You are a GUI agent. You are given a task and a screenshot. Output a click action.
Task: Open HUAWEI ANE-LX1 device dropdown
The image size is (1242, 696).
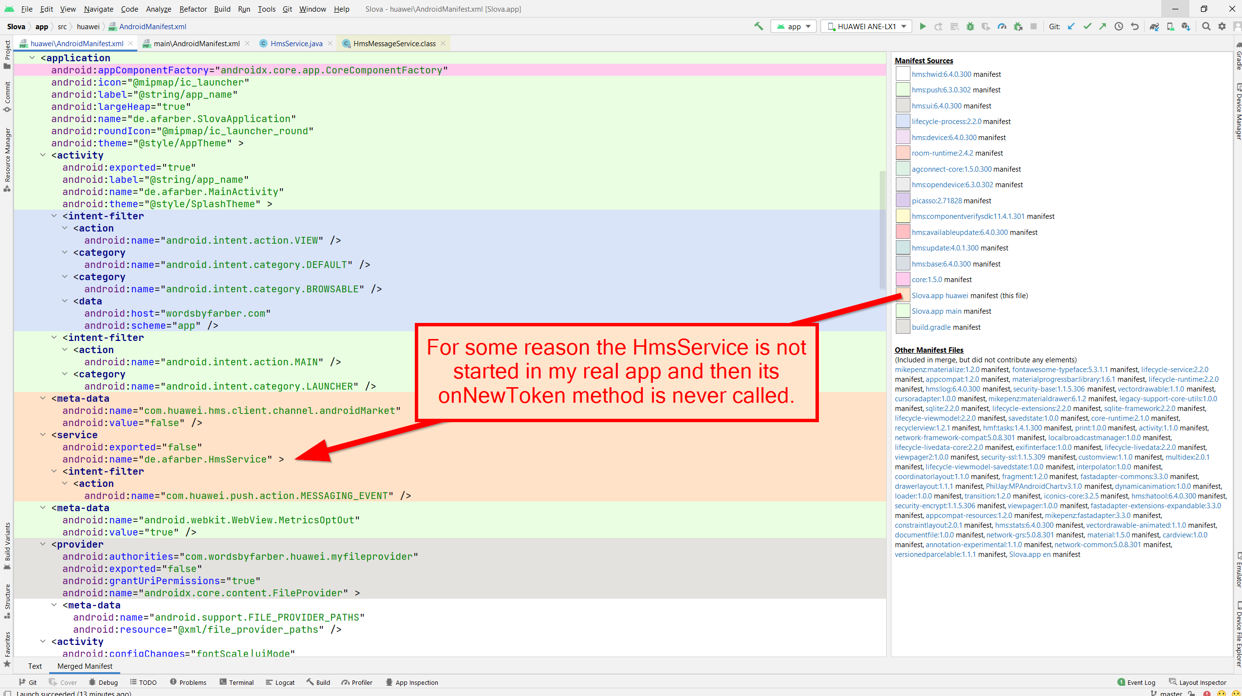(x=867, y=26)
